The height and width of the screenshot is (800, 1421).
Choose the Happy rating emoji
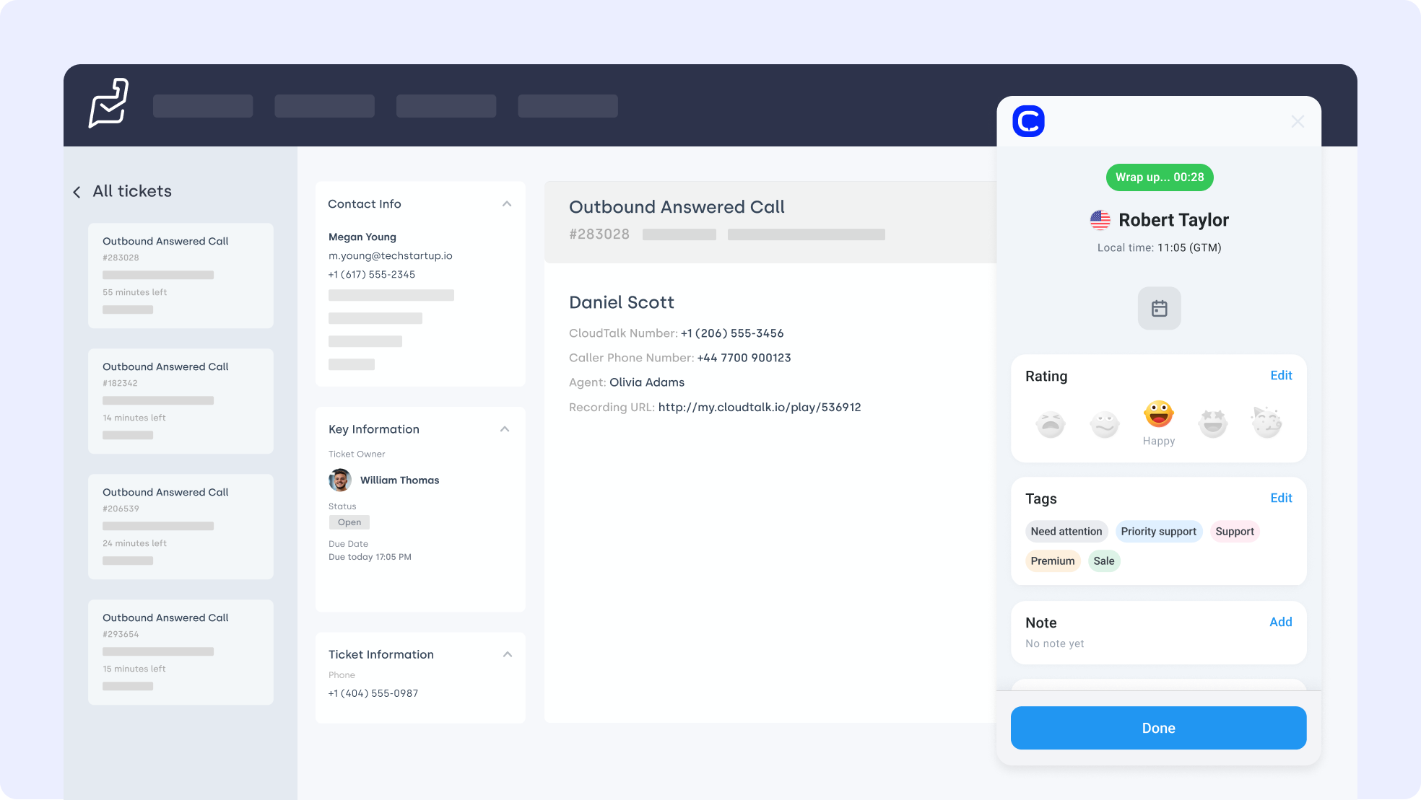pos(1158,416)
